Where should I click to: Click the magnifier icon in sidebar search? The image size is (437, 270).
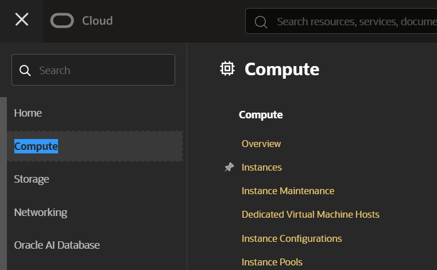pos(25,70)
